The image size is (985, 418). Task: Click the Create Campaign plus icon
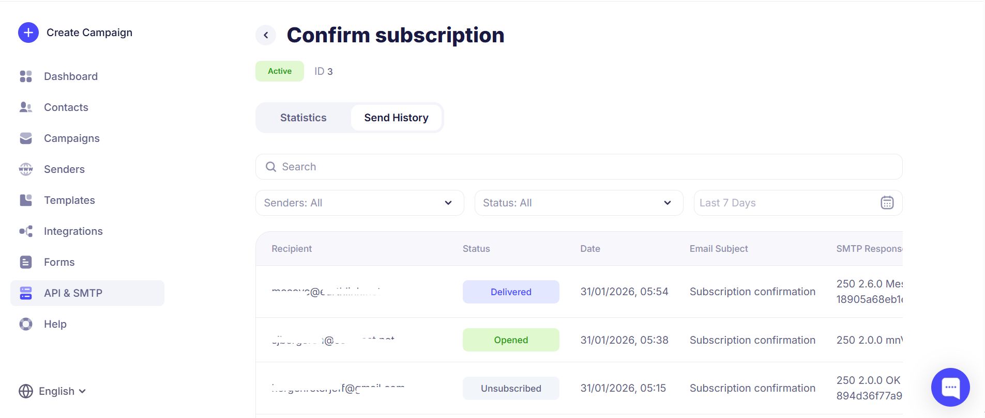coord(28,33)
